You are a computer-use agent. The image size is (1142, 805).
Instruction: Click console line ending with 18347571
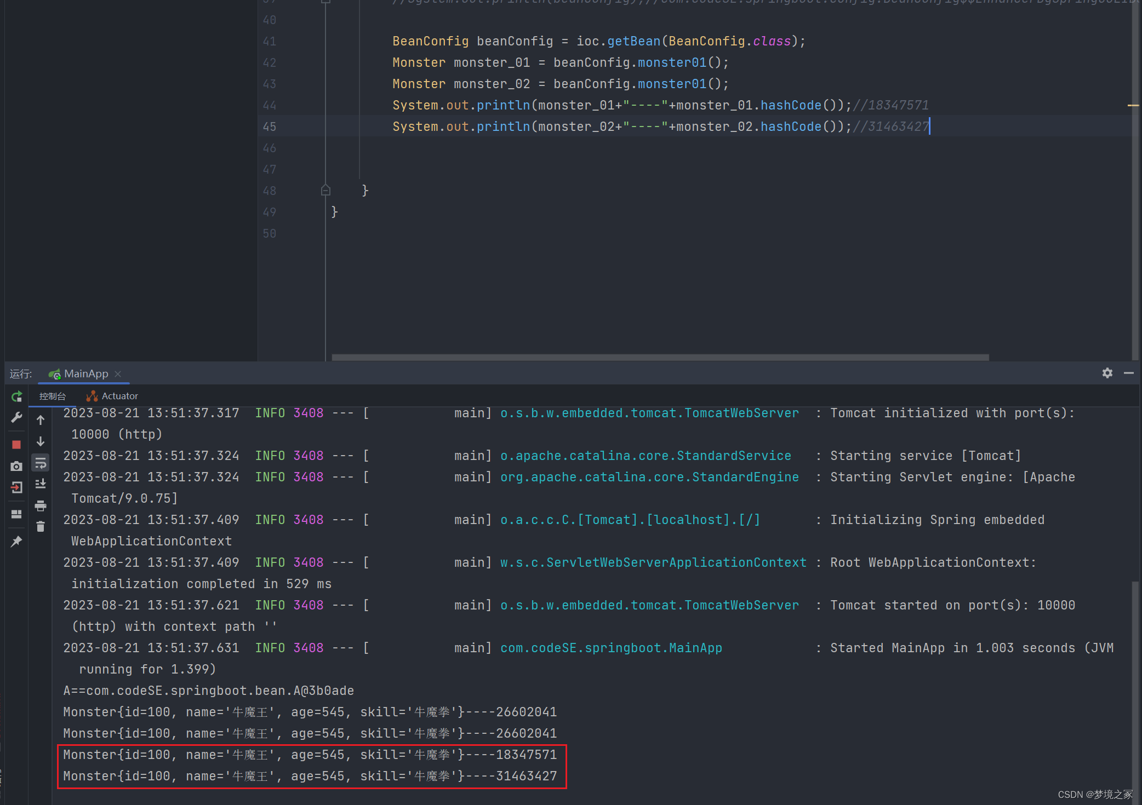(x=310, y=755)
